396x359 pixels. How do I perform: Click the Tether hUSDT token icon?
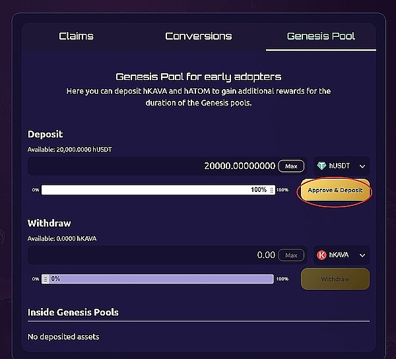click(322, 167)
